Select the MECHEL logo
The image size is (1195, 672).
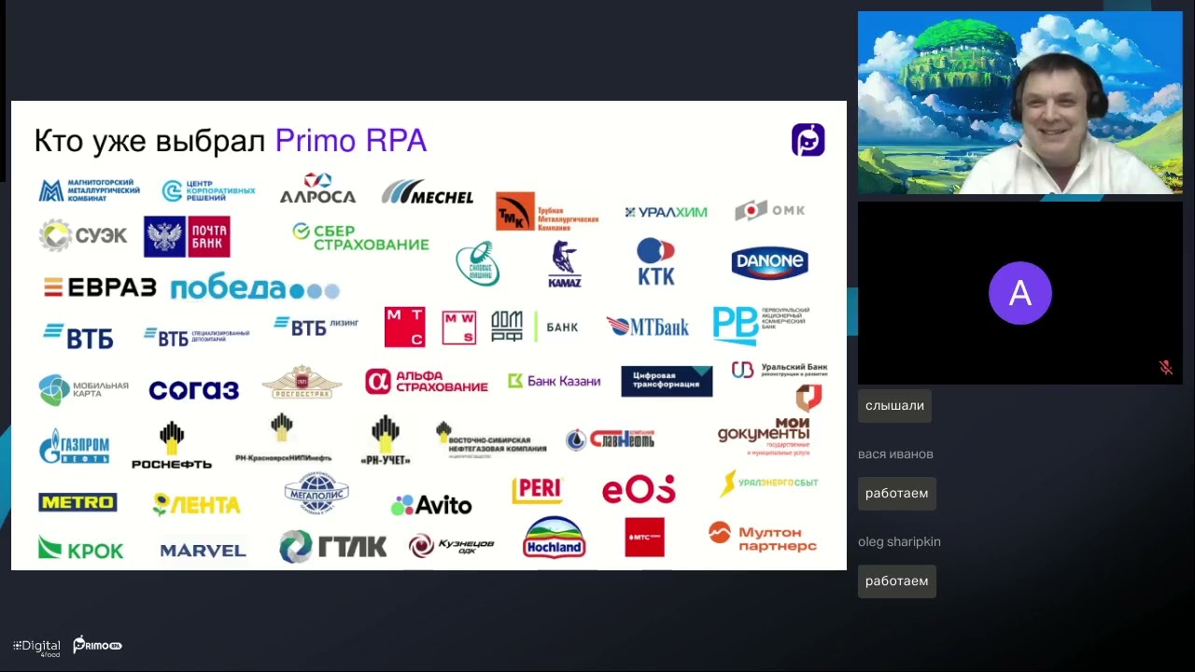(428, 192)
